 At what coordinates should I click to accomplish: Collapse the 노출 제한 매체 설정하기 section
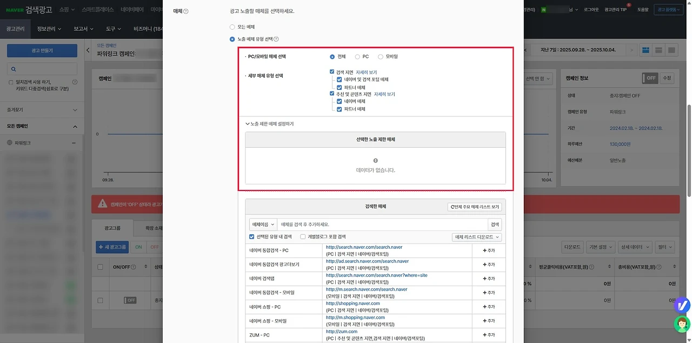(x=269, y=124)
